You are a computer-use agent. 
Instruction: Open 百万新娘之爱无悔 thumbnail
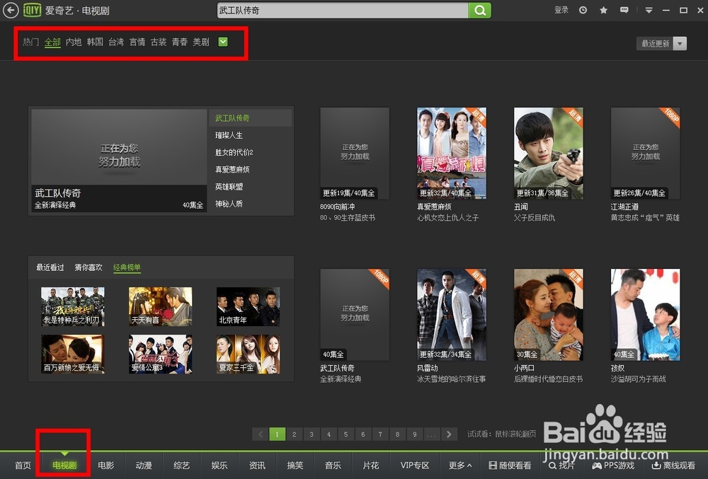(73, 354)
